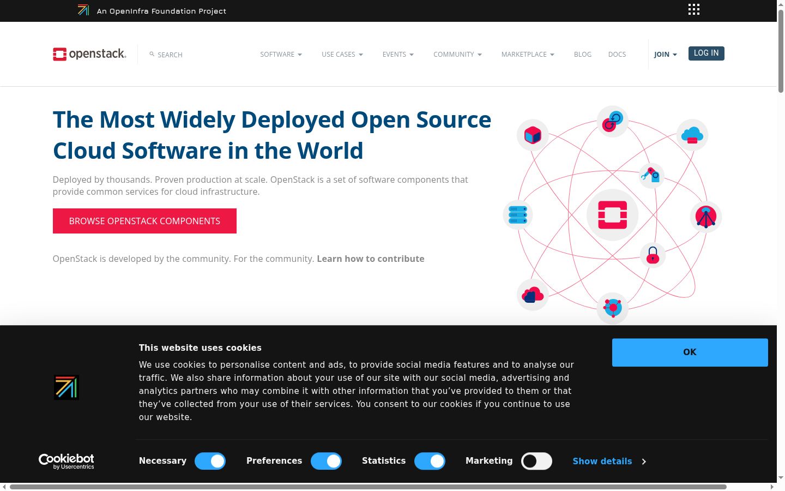Enable the Marketing cookies switch
This screenshot has height=491, width=785.
pyautogui.click(x=536, y=461)
